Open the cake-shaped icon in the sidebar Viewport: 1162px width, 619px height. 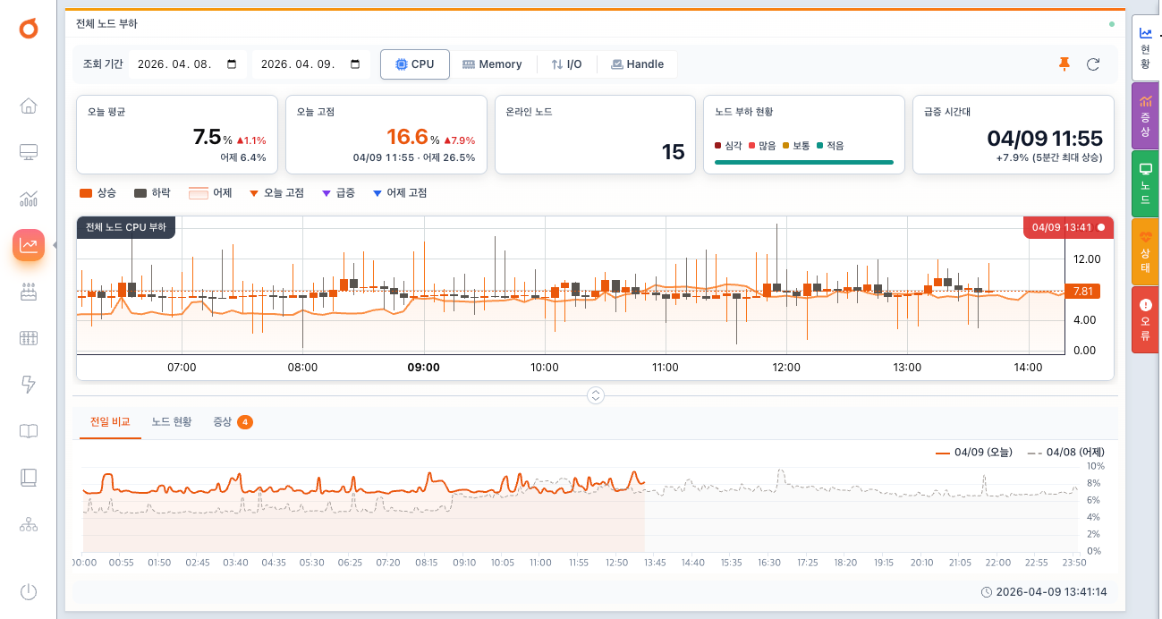point(29,292)
